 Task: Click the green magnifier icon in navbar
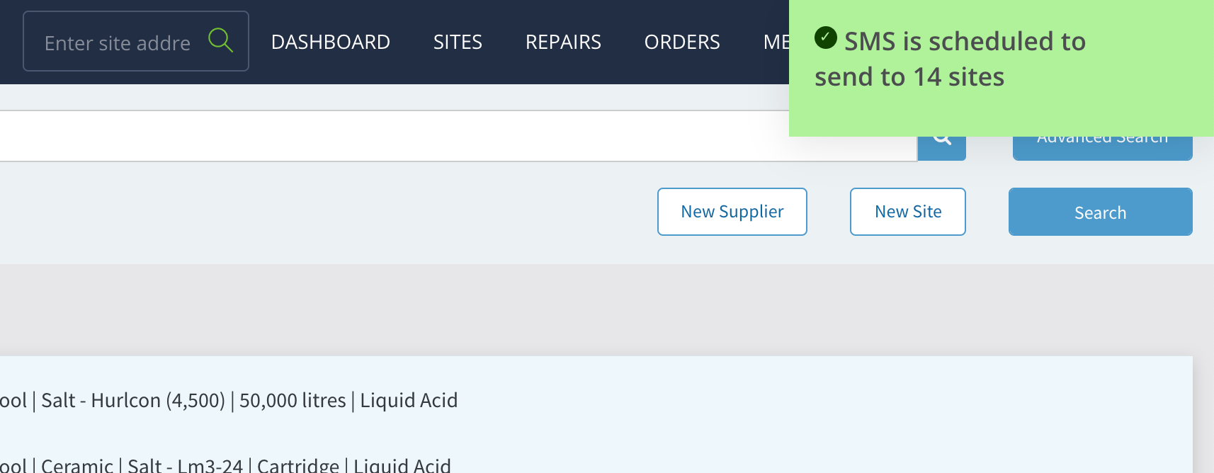(x=220, y=40)
